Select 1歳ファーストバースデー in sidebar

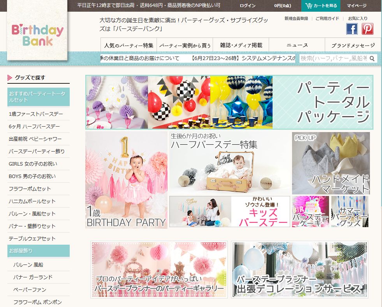click(36, 114)
